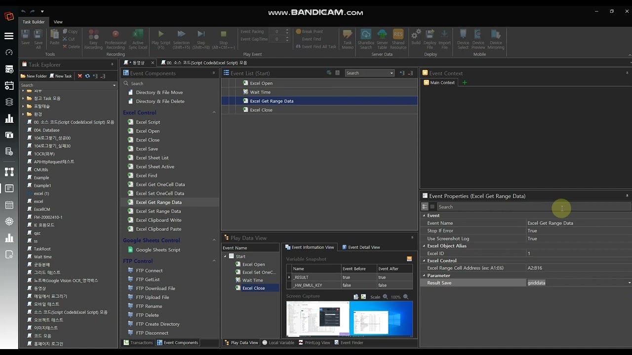
Task: Collapse the Excel Control component group
Action: point(214,112)
